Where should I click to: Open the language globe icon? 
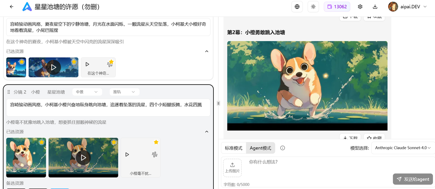point(297,7)
